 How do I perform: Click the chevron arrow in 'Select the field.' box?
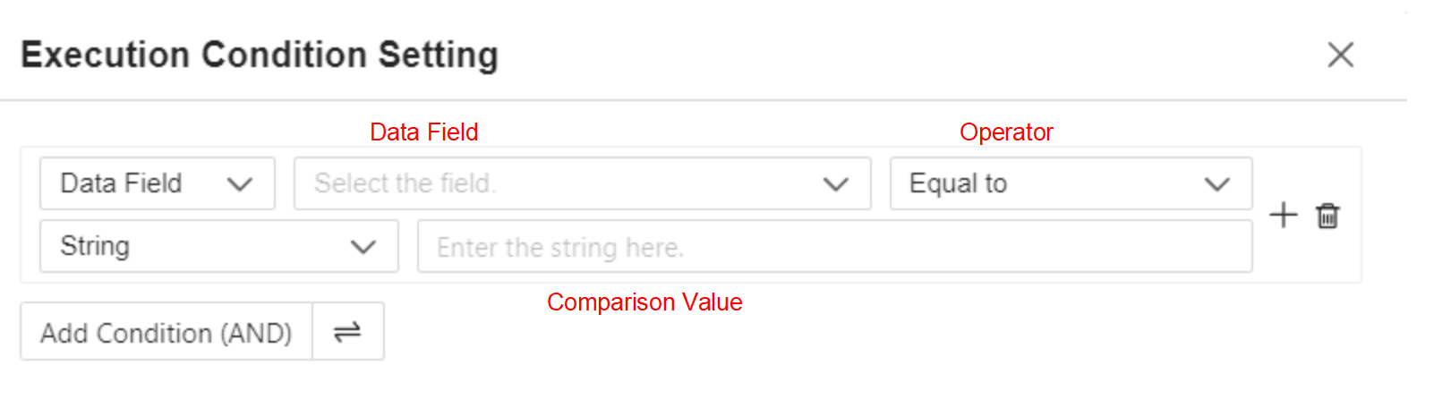835,184
